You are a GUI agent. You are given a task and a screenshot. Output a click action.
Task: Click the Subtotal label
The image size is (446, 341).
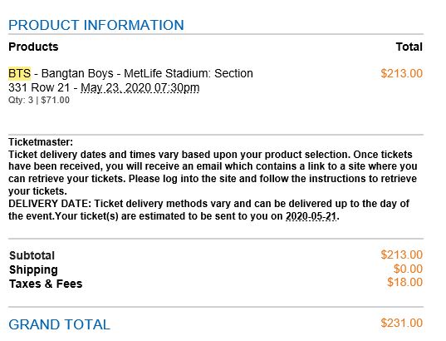(x=32, y=255)
